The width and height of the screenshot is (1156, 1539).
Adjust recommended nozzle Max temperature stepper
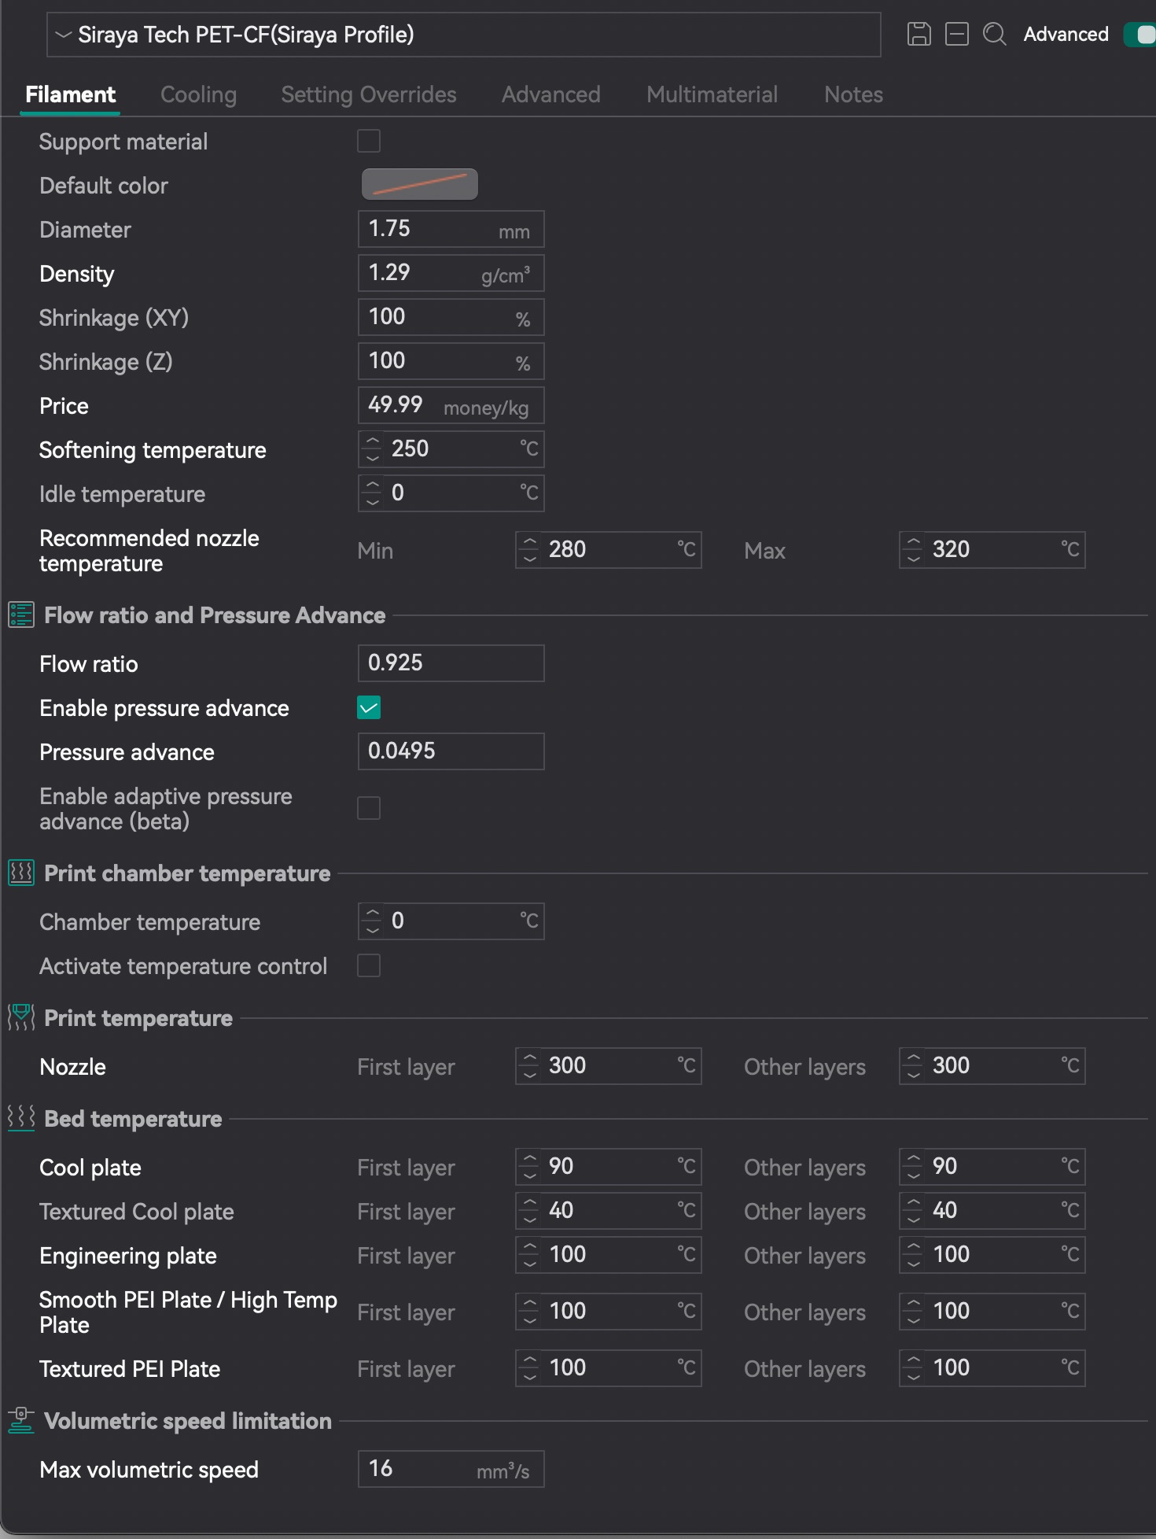914,550
